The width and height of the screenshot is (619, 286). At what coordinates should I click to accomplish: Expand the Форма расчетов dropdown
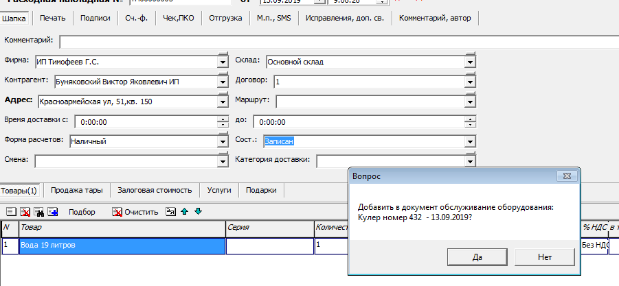[x=222, y=141]
